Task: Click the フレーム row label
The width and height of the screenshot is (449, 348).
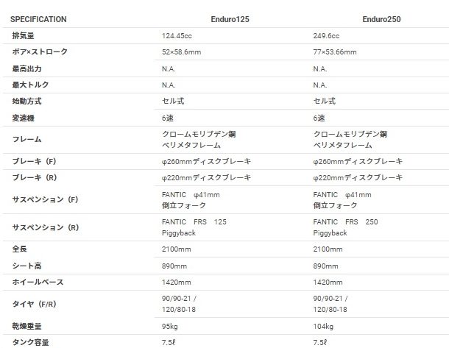Action: point(26,139)
